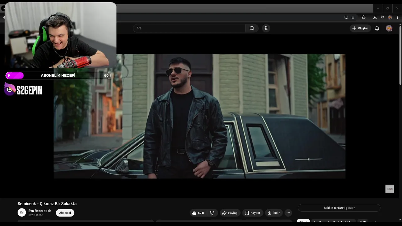Screen dimensions: 402x226
Task: Open Chrome three-dot menu
Action: tap(397, 17)
